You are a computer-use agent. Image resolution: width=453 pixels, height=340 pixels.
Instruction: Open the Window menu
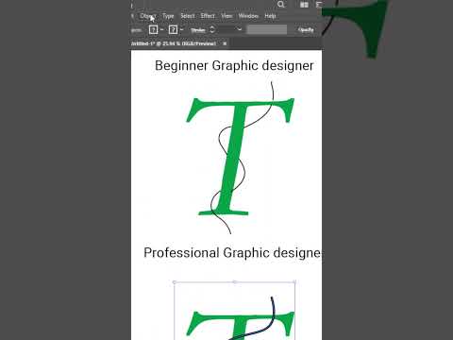click(x=248, y=16)
